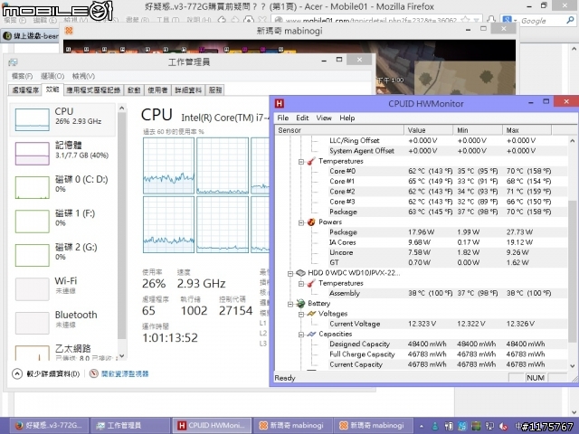Click the HDD drive icon

[x=301, y=273]
